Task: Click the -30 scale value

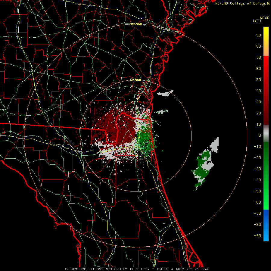Action: click(x=257, y=169)
